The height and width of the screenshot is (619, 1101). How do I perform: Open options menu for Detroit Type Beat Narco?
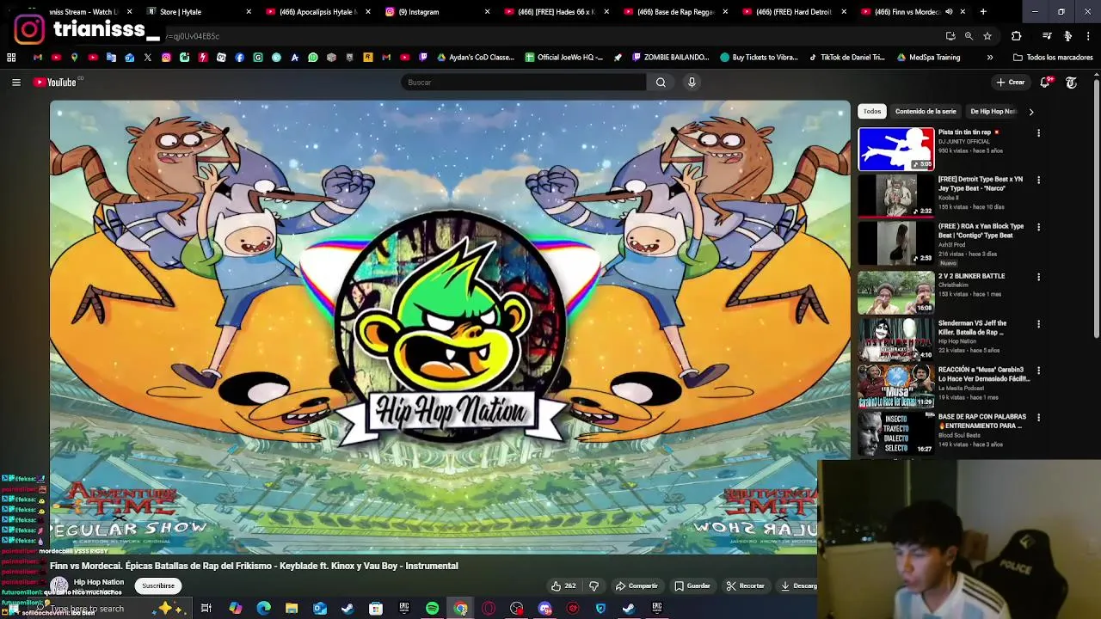(1038, 181)
